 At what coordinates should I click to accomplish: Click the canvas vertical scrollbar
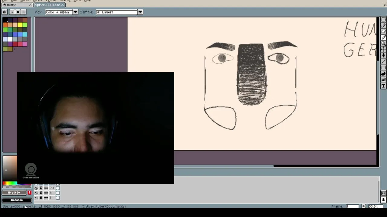click(378, 98)
